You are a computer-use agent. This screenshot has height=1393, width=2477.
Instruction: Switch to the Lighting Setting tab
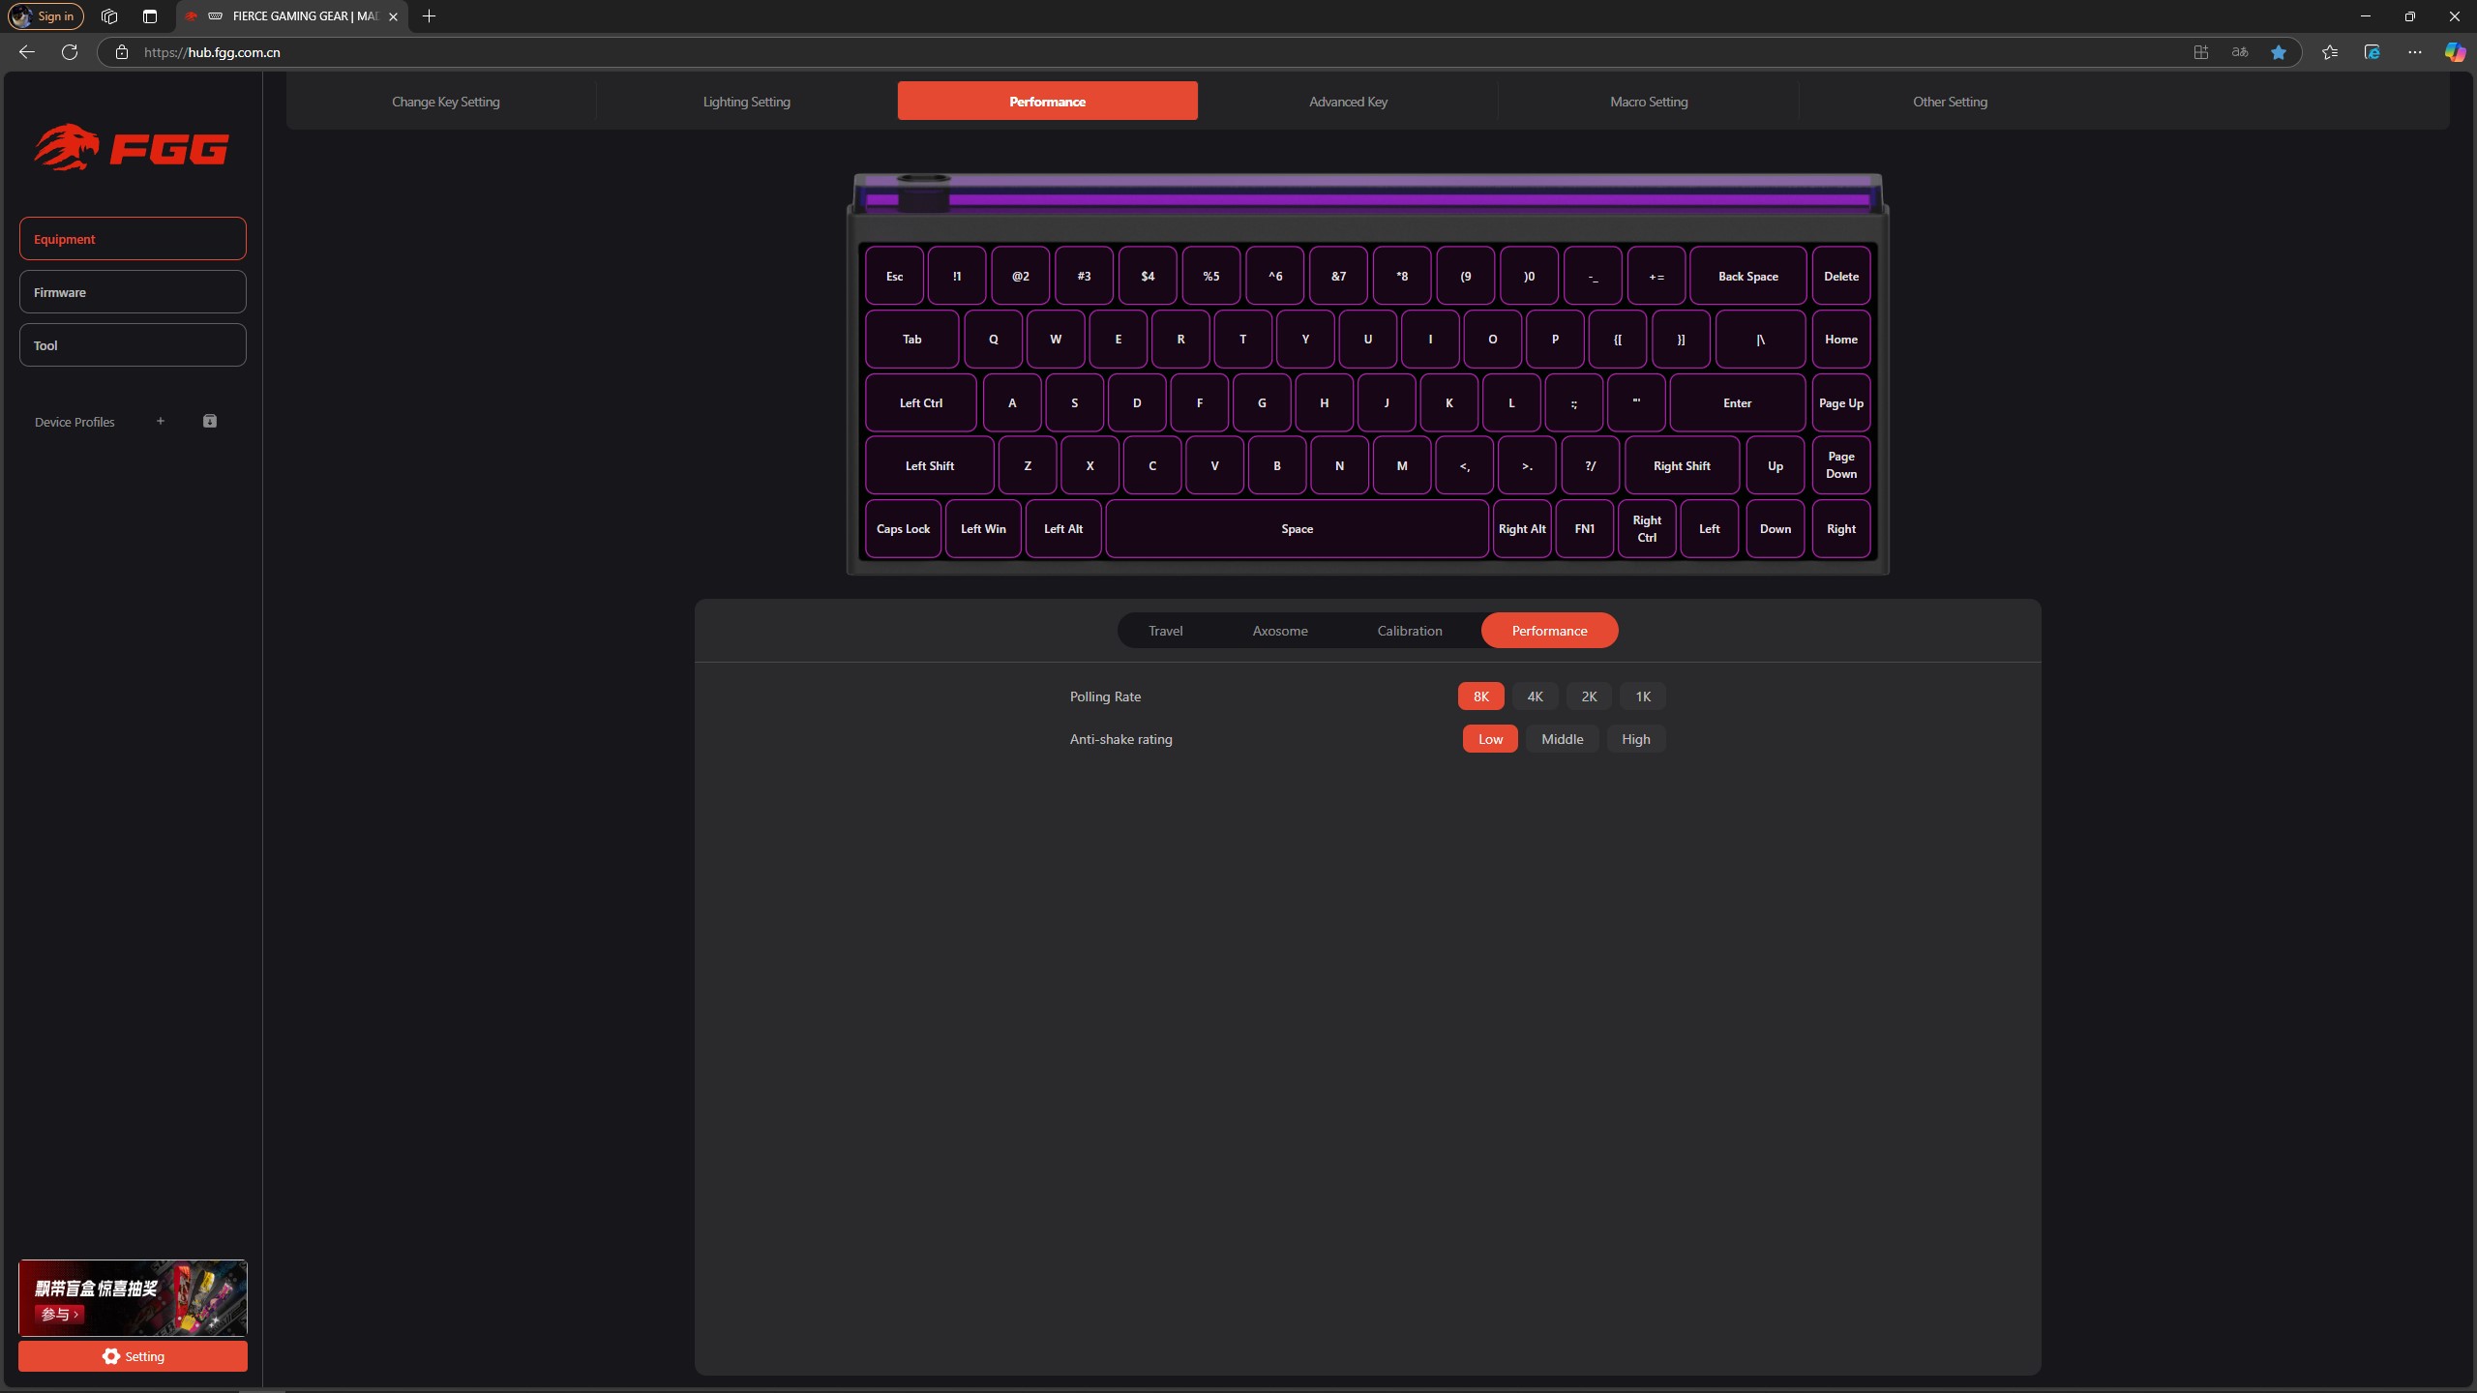pos(747,102)
